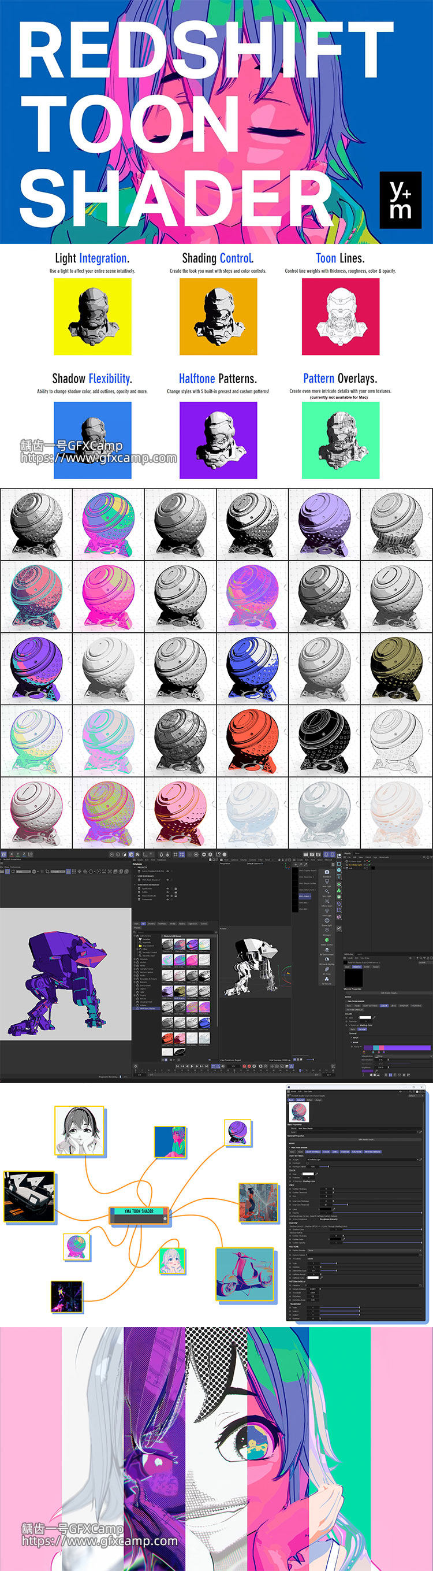Open the Editor tab
Viewport: 433px width, 1571px height.
pyautogui.click(x=310, y=1100)
